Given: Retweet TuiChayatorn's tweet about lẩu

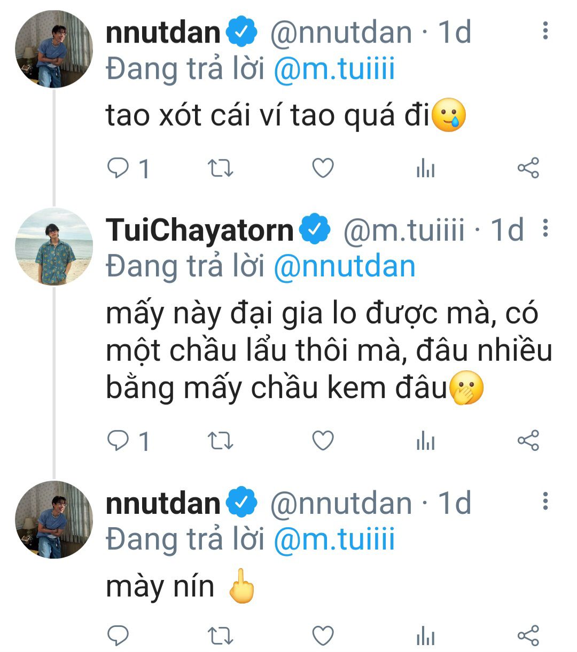Looking at the screenshot, I should (x=220, y=441).
